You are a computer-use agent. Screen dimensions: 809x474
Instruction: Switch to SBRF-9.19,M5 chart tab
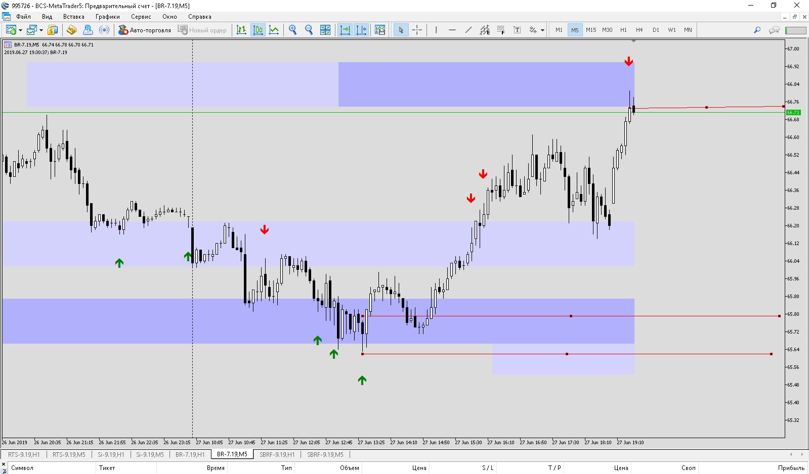coord(325,454)
